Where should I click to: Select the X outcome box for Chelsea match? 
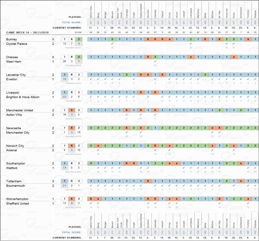coord(71,57)
